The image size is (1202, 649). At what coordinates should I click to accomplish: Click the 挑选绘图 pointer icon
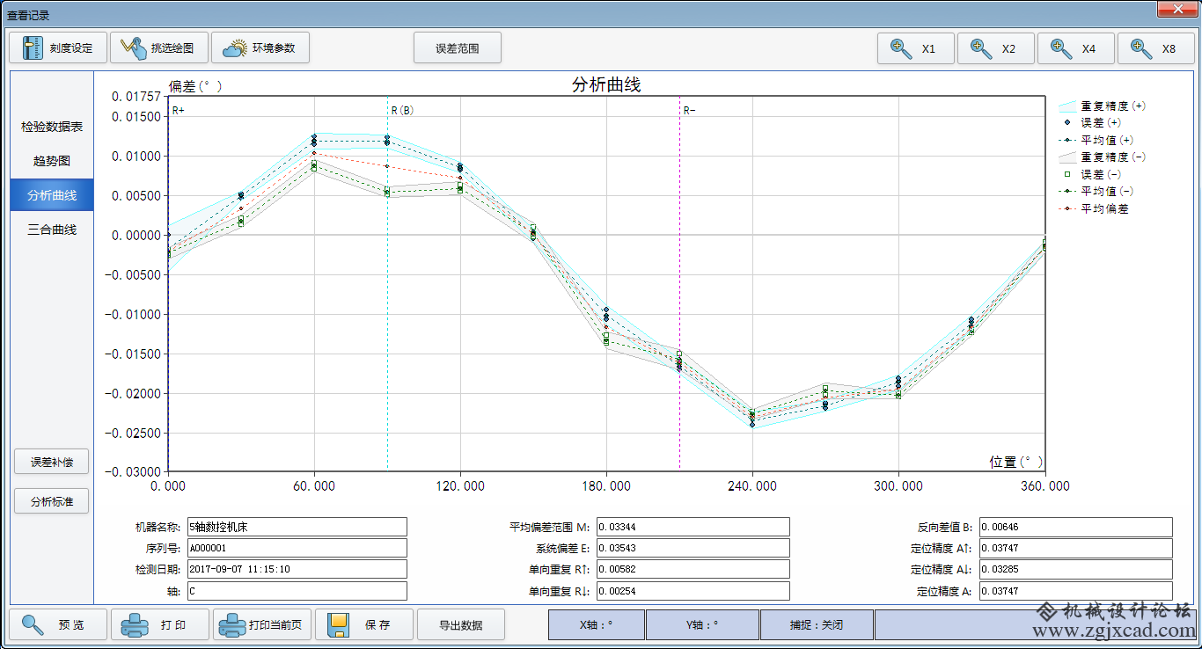[135, 48]
